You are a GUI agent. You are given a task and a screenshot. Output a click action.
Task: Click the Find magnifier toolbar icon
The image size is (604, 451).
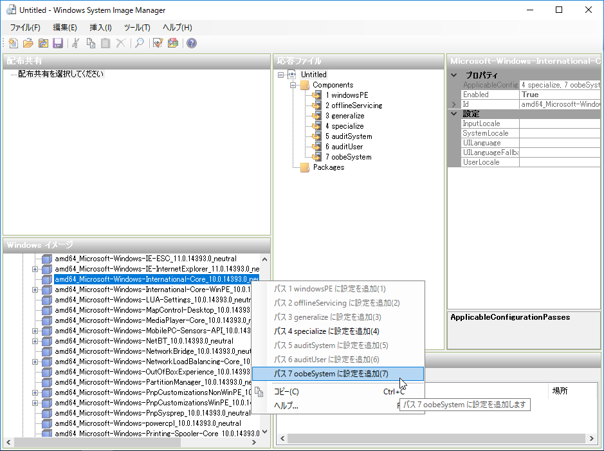140,43
